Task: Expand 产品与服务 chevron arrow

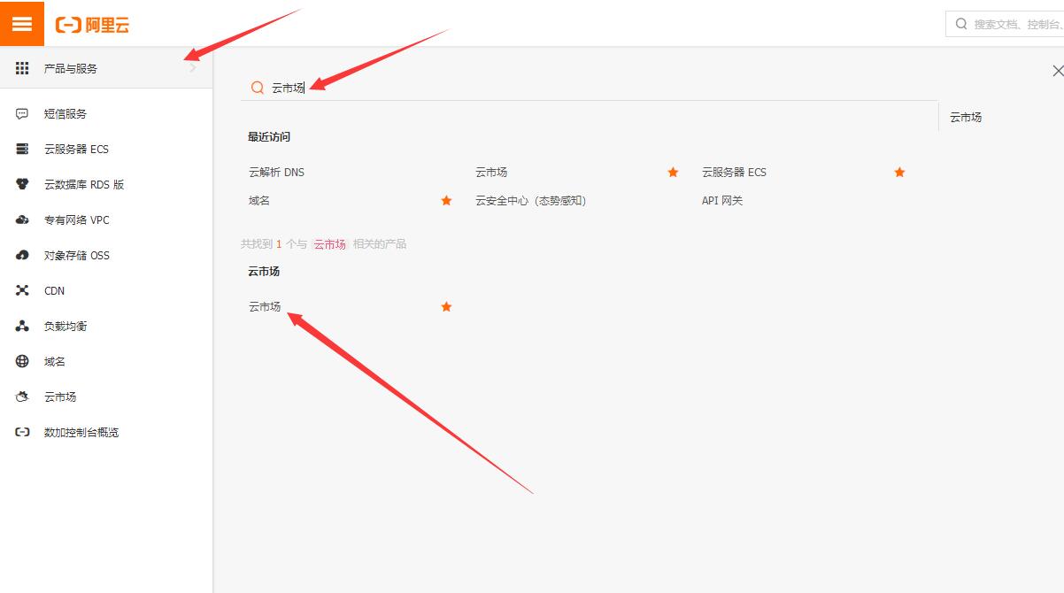Action: click(x=193, y=68)
